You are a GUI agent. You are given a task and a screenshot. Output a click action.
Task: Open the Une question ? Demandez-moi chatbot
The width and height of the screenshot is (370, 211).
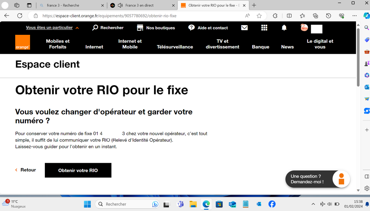[x=317, y=179]
